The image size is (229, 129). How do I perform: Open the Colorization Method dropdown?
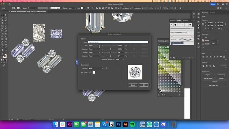click(96, 68)
